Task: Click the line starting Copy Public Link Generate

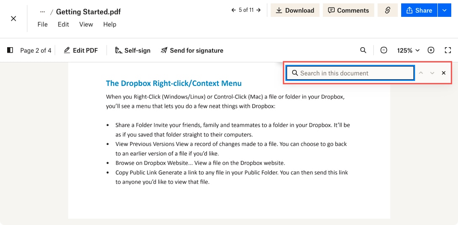Action: point(232,172)
